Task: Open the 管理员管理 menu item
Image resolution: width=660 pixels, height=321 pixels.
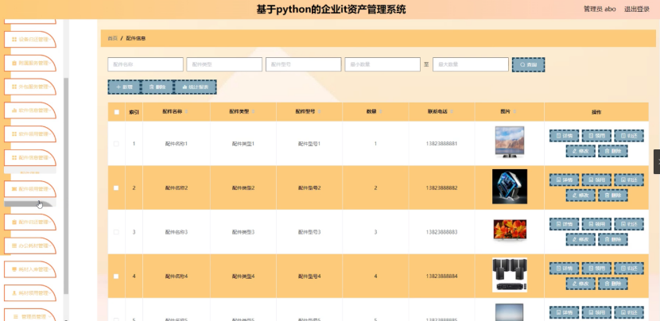Action: [x=30, y=316]
